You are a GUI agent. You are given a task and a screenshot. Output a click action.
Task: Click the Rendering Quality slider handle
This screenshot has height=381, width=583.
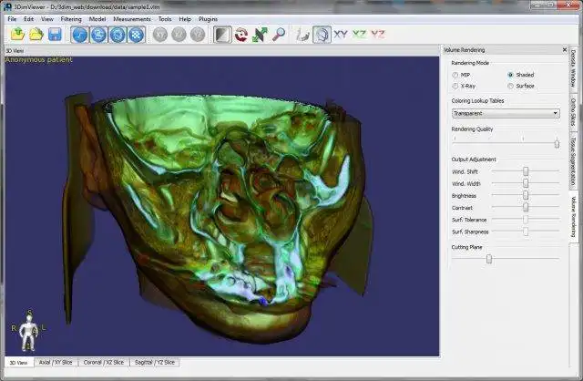[557, 143]
